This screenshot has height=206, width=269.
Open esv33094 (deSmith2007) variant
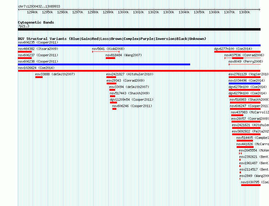pos(129,87)
